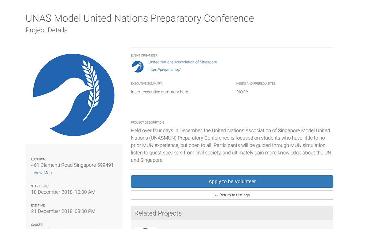The image size is (367, 229).
Task: Open United Nations Association of Singapore link
Action: click(x=183, y=62)
